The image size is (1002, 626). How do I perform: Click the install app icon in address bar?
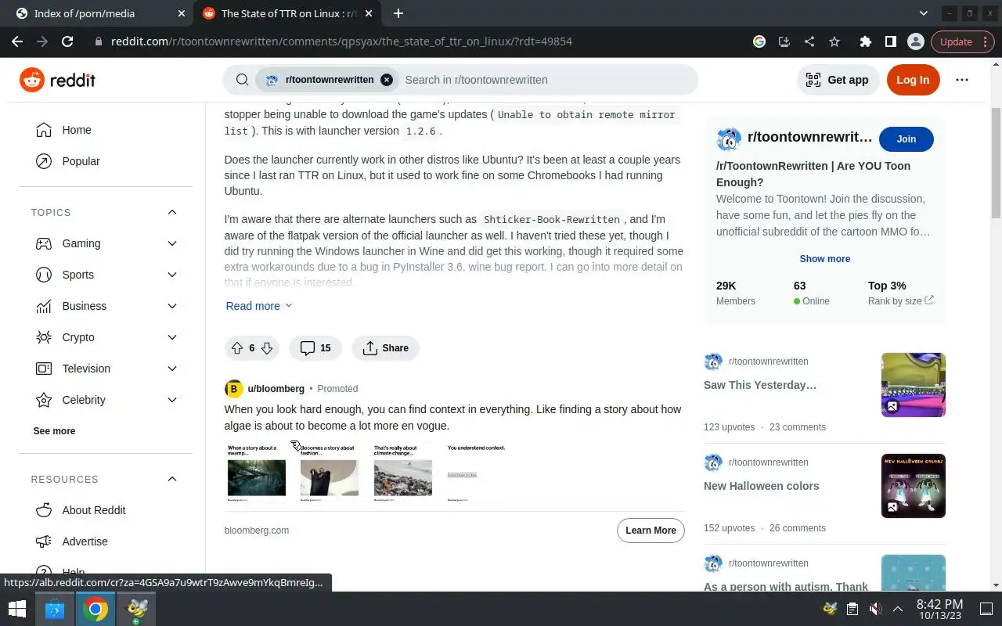coord(784,41)
